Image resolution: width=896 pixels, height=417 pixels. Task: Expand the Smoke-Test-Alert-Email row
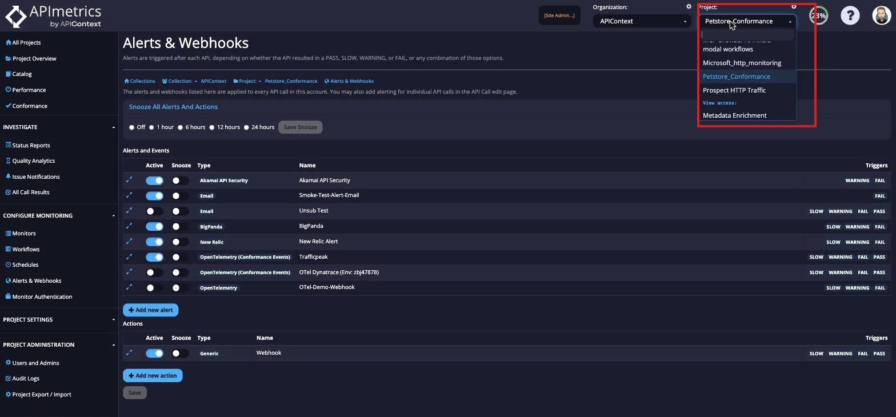(129, 195)
